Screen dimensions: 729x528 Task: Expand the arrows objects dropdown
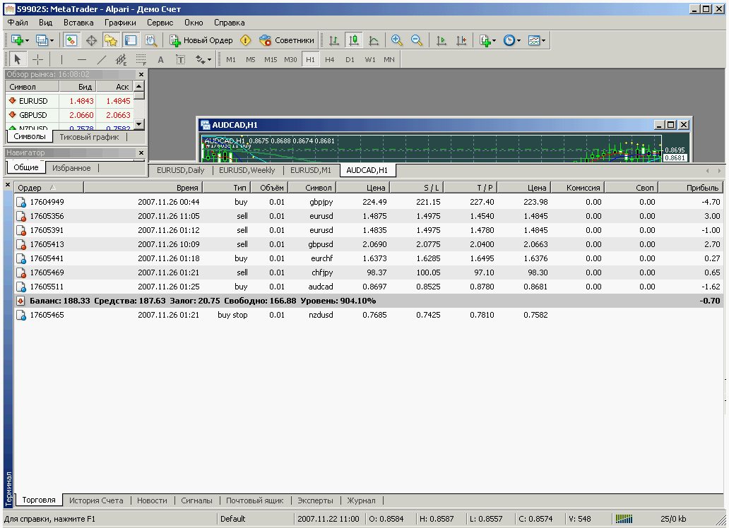pyautogui.click(x=210, y=59)
